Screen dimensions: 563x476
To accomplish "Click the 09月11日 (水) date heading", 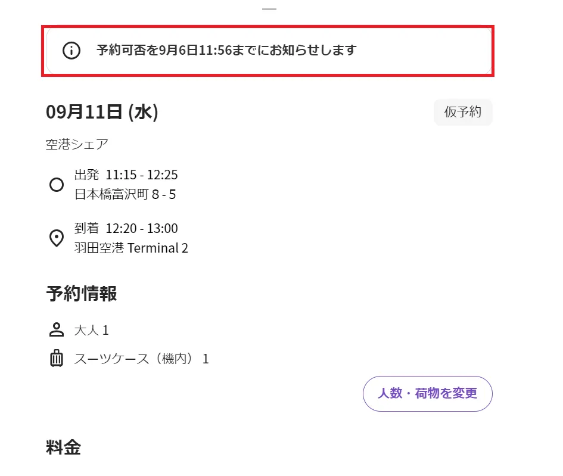I will coord(102,112).
